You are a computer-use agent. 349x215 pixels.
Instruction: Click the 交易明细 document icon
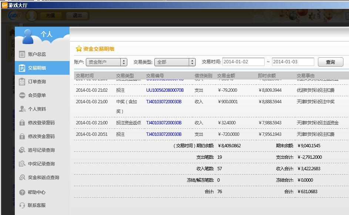[22, 68]
